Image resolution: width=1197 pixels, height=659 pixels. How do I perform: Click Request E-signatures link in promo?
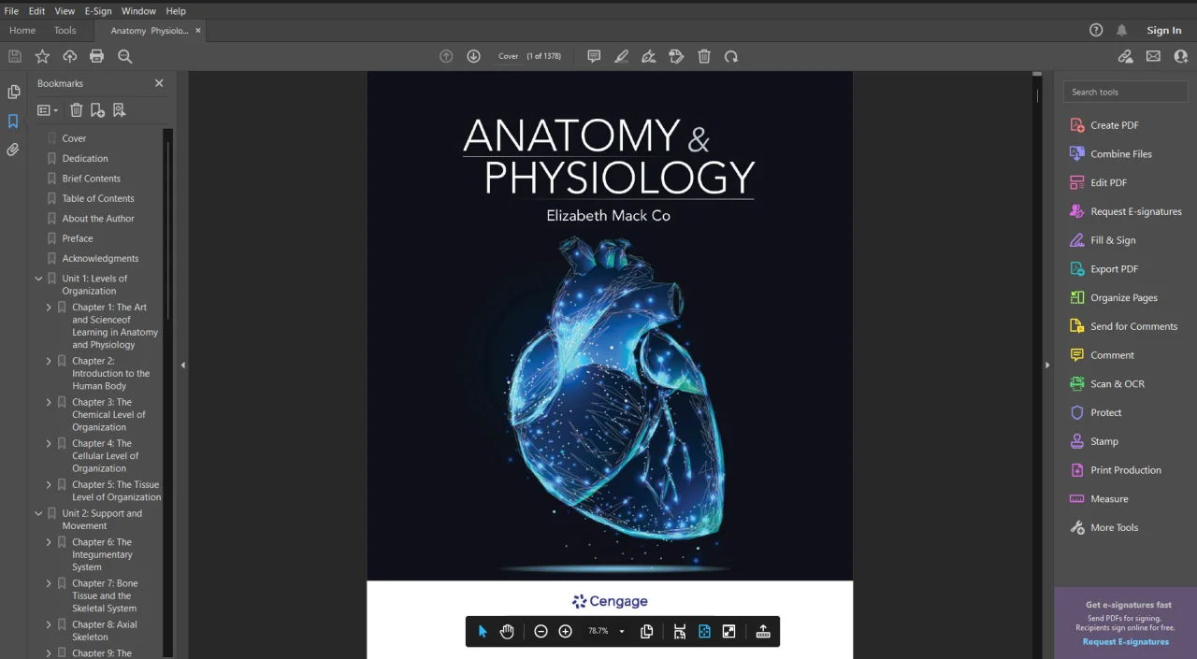click(1126, 642)
